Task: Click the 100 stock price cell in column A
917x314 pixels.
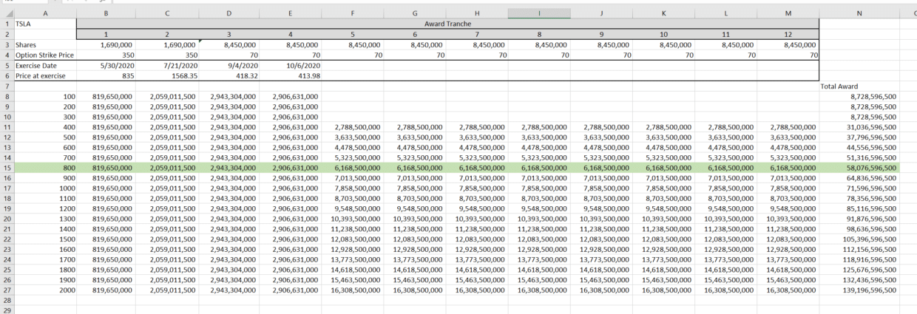Action: coord(44,96)
